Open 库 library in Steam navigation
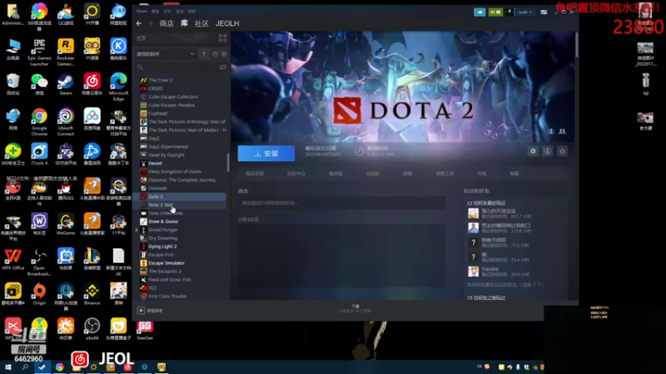This screenshot has height=374, width=666. click(184, 23)
